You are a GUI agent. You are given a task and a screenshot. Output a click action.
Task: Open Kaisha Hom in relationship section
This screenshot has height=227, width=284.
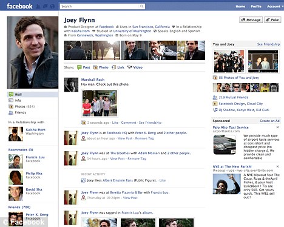[x=36, y=130]
